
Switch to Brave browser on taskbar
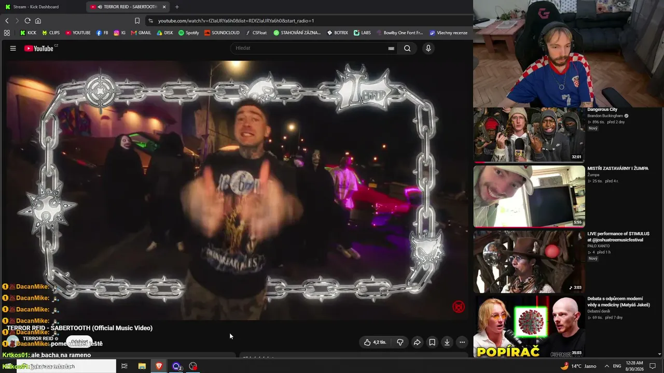click(159, 366)
